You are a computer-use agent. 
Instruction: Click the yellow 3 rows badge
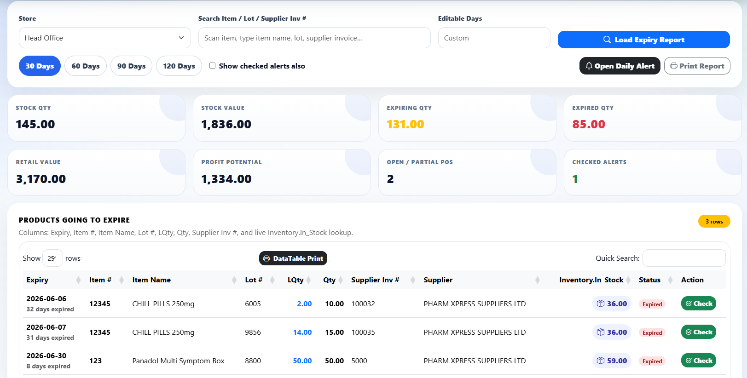[714, 221]
